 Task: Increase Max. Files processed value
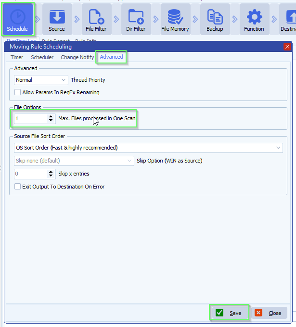click(51, 116)
